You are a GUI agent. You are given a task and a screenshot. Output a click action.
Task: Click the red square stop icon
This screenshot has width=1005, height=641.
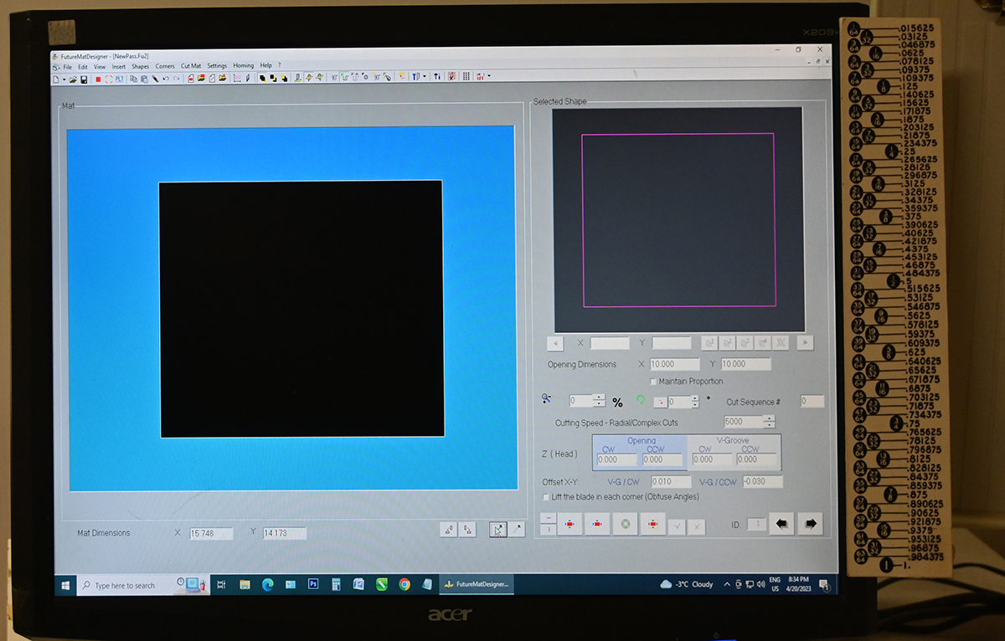coord(98,79)
